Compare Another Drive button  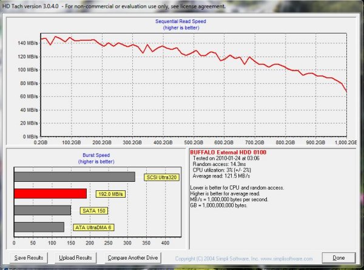[x=133, y=258]
